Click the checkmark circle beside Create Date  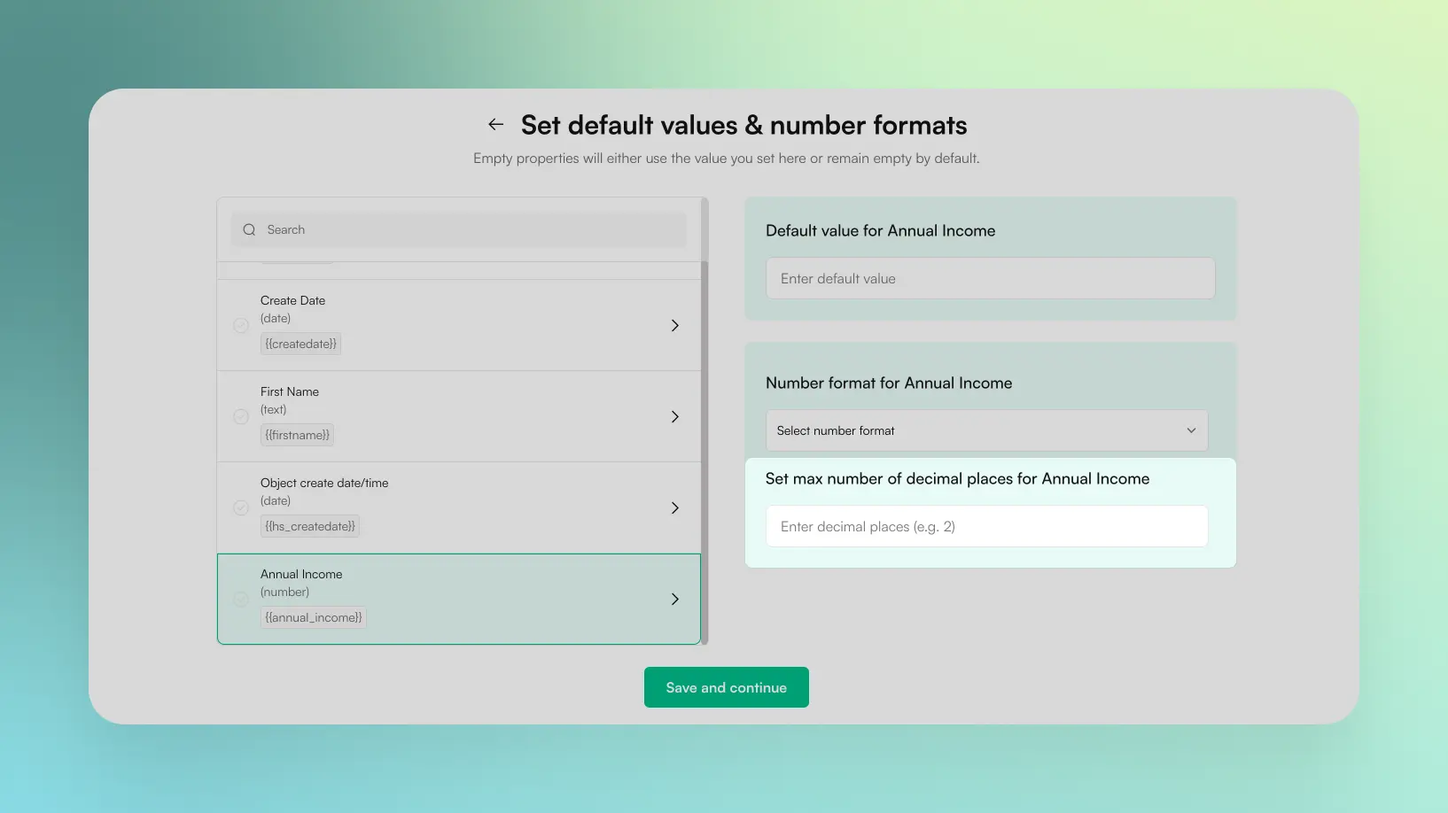tap(240, 325)
